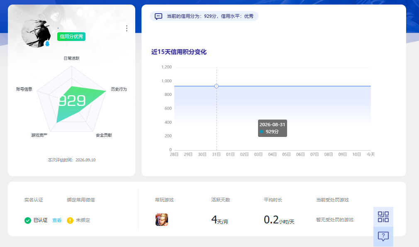Screen dimensions: 419x247
Task: Click the current credit score message banner
Action: pos(204,16)
